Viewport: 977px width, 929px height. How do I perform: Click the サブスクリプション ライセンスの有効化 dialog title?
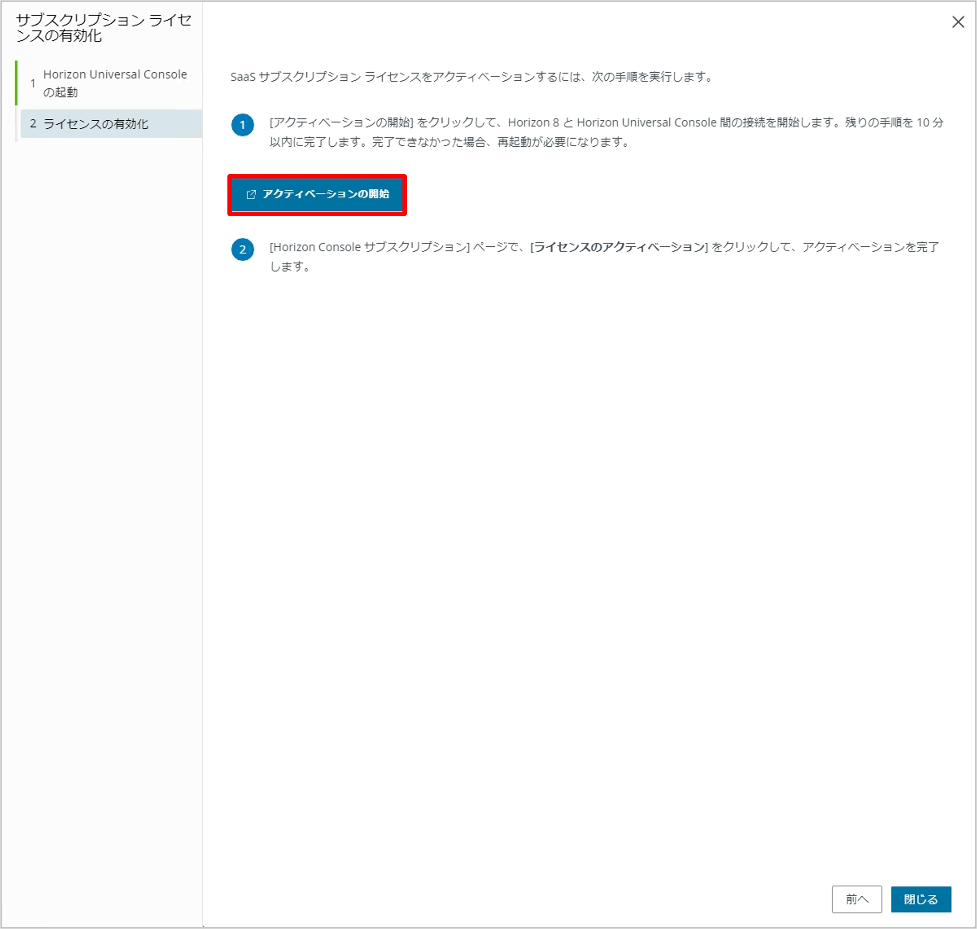103,28
